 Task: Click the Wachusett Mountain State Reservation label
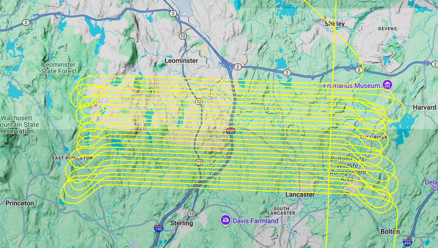click(19, 125)
